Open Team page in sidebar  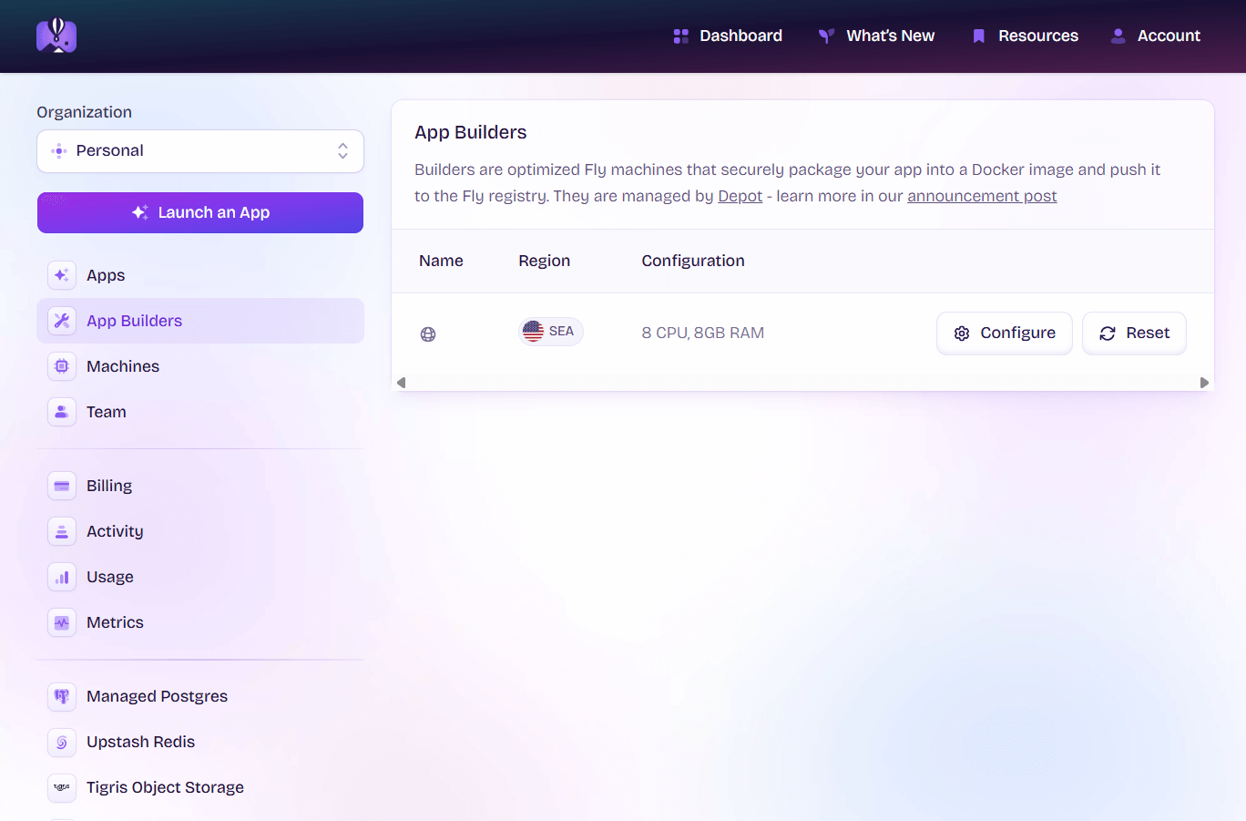(x=200, y=412)
